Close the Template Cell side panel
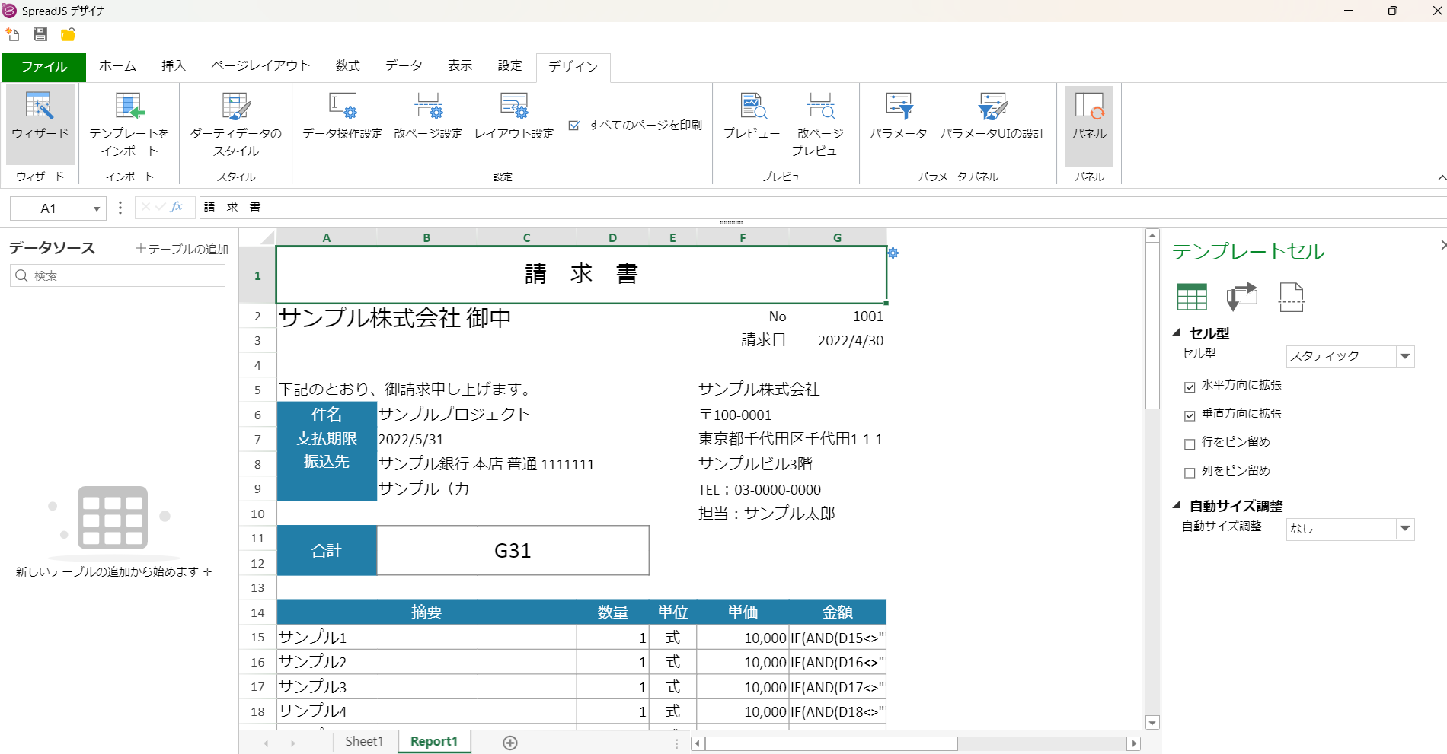The height and width of the screenshot is (754, 1447). pos(1442,245)
